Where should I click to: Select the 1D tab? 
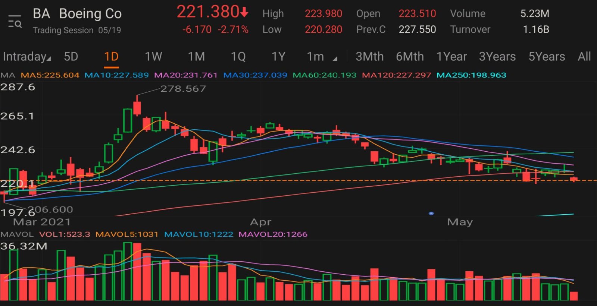click(111, 57)
